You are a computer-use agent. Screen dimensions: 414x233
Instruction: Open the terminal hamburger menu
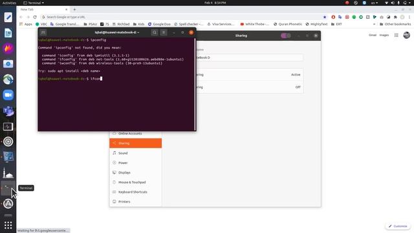(164, 32)
